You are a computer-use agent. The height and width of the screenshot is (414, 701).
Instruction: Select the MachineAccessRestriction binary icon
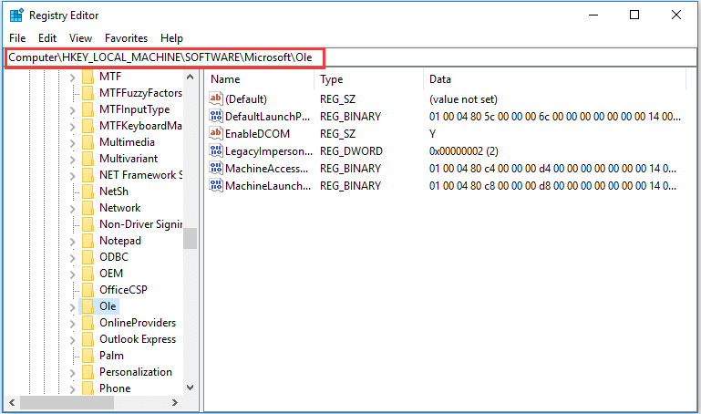(216, 168)
